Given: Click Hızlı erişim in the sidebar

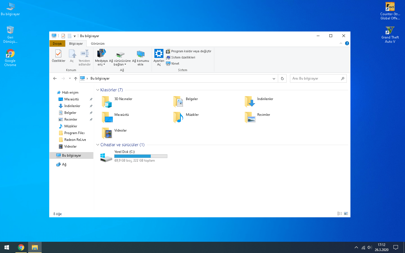Looking at the screenshot, I should [67, 92].
